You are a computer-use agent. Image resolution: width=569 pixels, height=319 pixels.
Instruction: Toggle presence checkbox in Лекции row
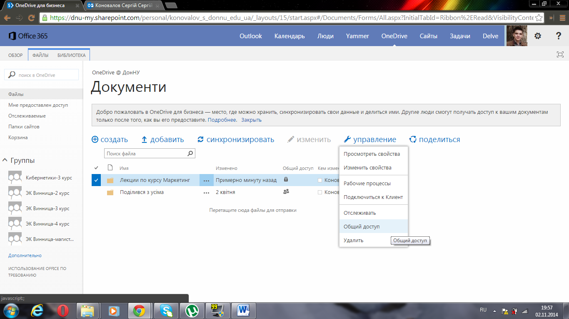(320, 181)
